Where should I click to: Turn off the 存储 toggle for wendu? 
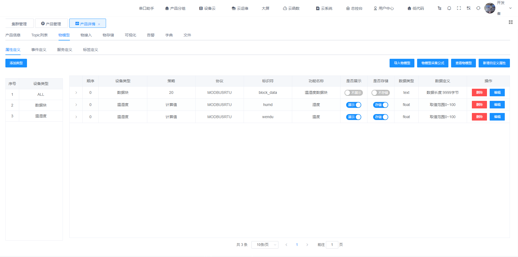pos(380,117)
